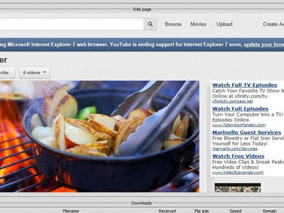Click the Speed column header
The image size is (284, 213).
(235, 211)
